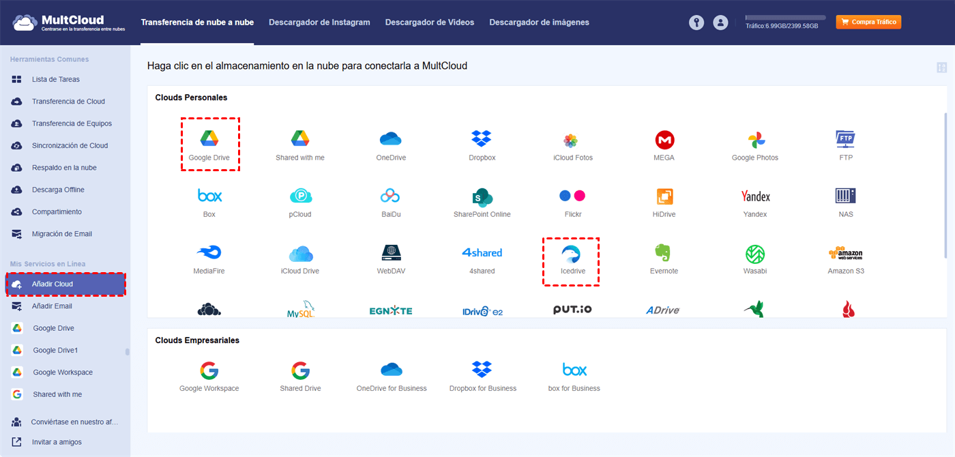This screenshot has height=457, width=955.
Task: Add the BaiDu cloud
Action: (x=390, y=196)
